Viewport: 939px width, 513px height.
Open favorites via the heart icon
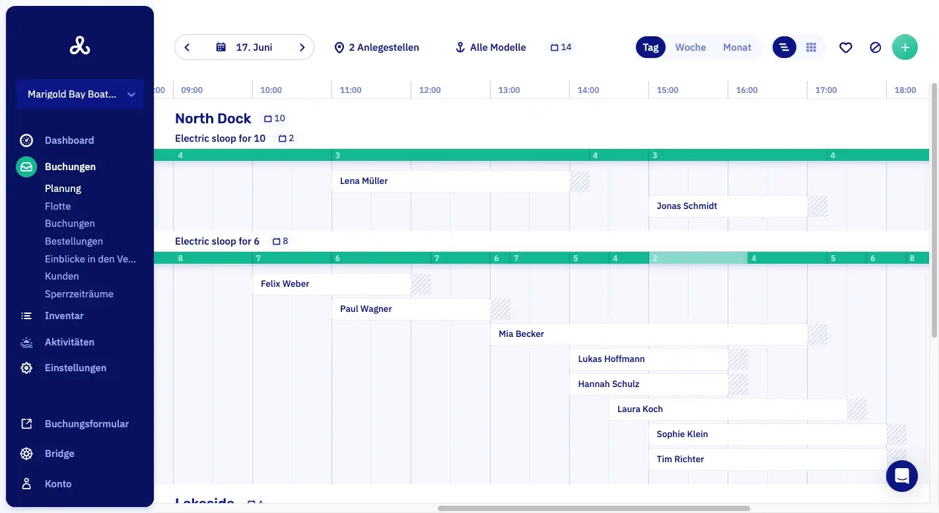tap(846, 47)
